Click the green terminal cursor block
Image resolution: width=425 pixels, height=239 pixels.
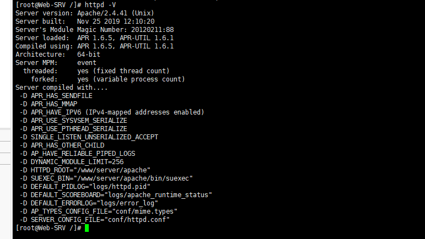point(87,228)
